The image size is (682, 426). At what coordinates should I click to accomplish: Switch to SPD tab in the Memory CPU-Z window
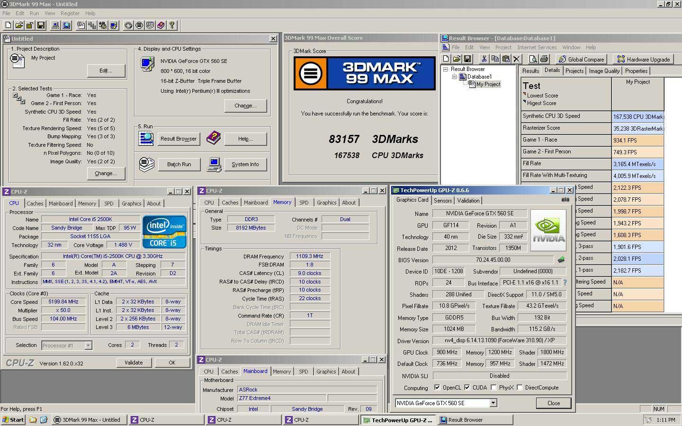[304, 203]
